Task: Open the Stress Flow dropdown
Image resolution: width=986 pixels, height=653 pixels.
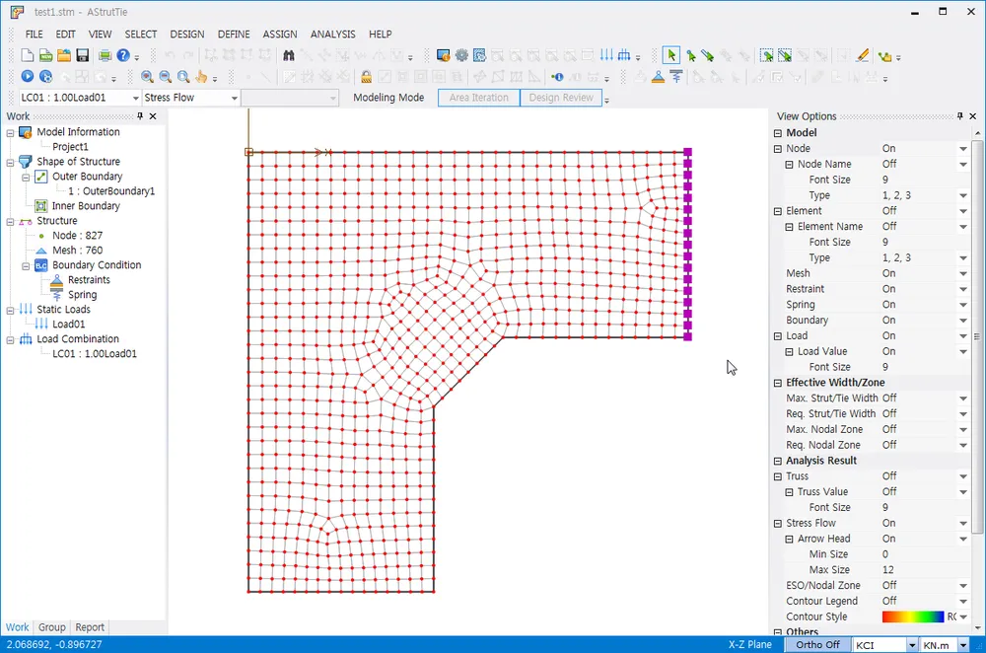Action: click(190, 98)
